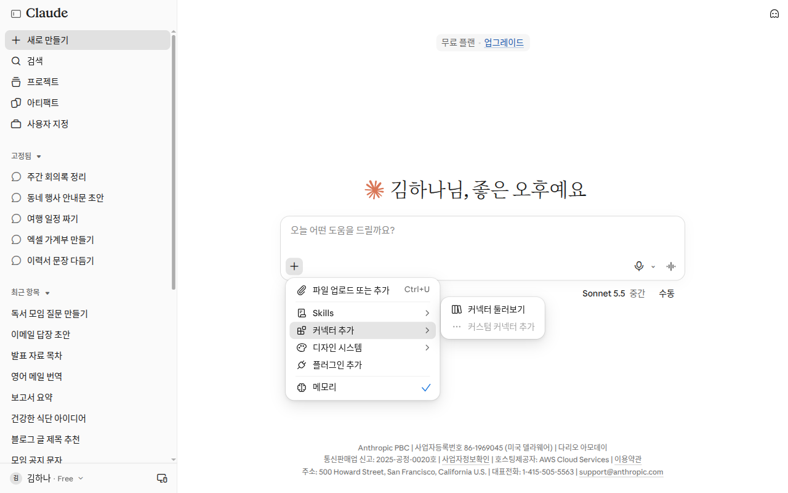
Task: Click the 오늘 어떤 도움을 드릴까요? prompt field
Action: click(x=482, y=230)
